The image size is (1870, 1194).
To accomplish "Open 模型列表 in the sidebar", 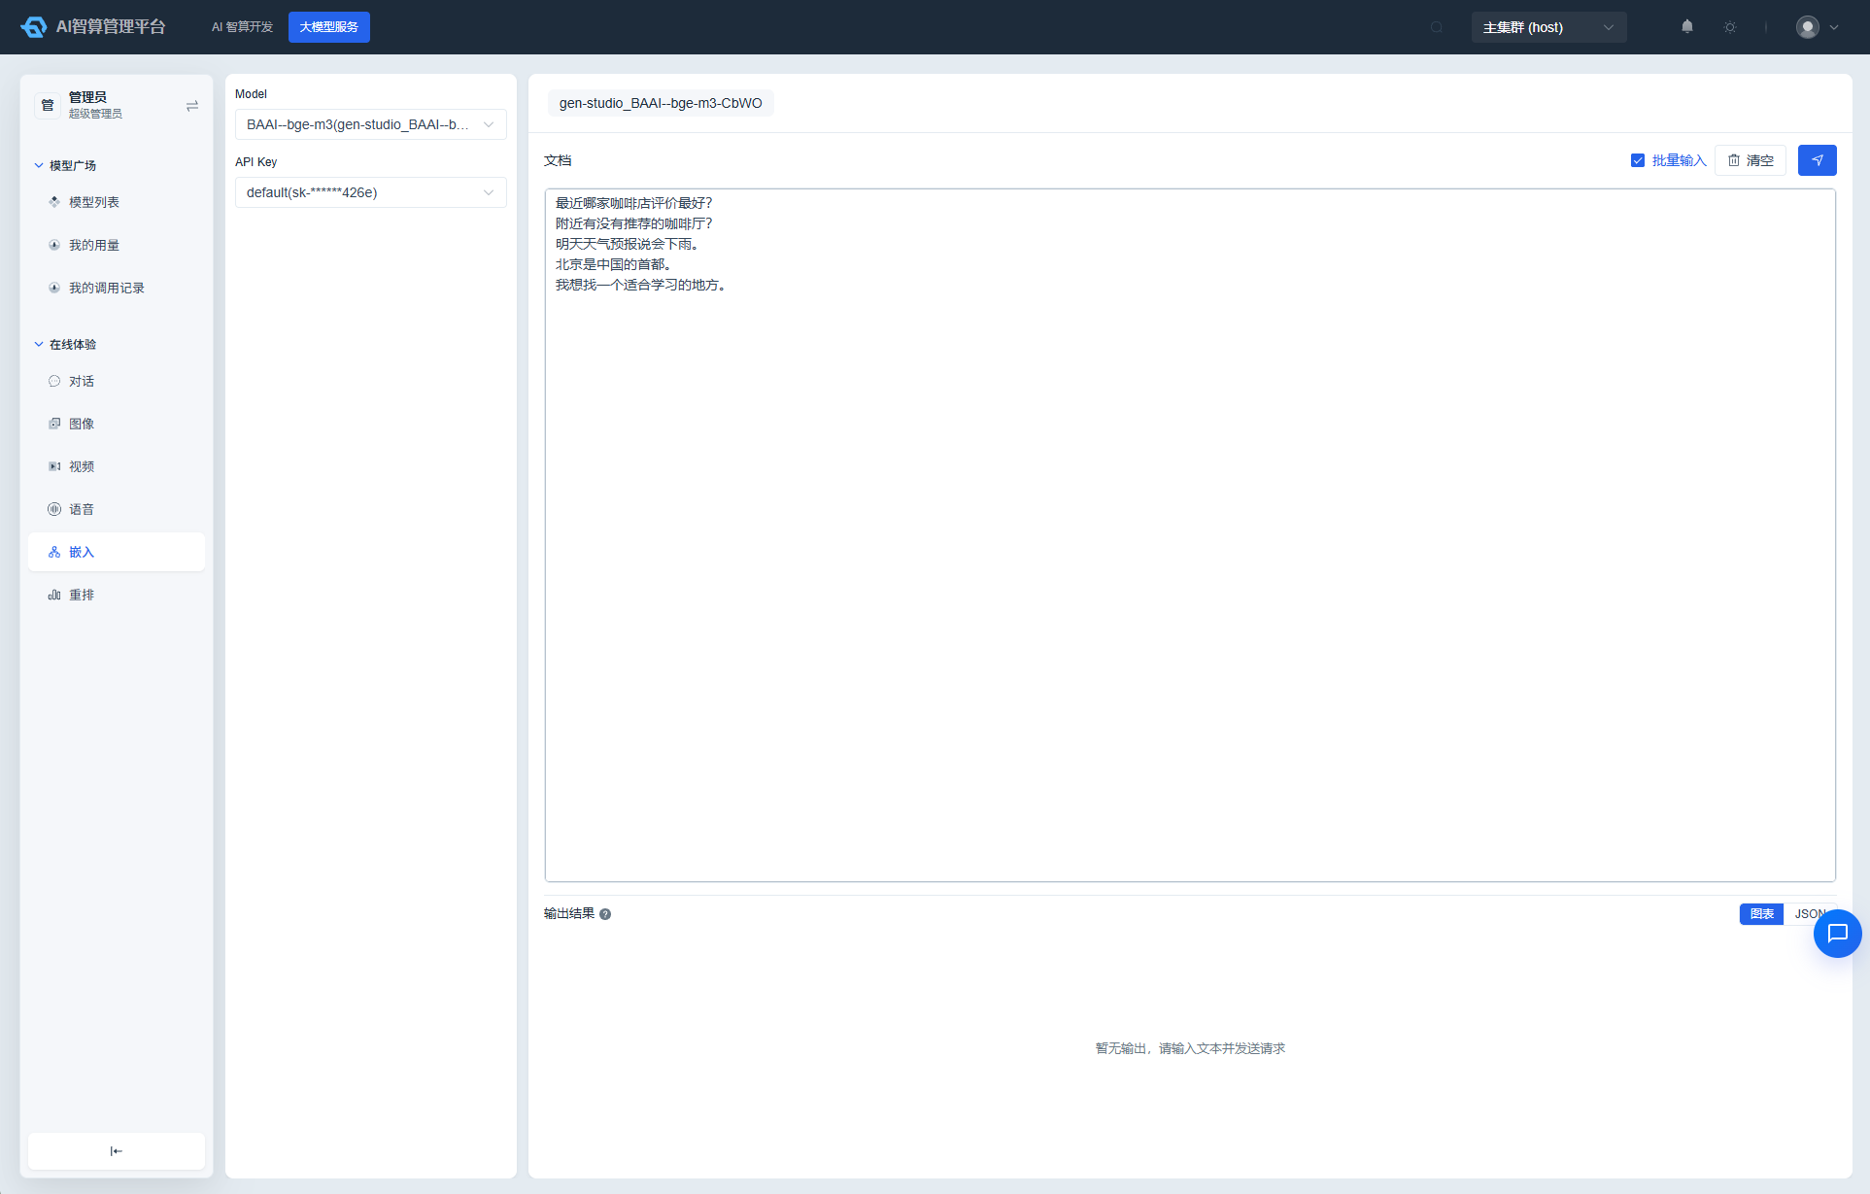I will (117, 202).
